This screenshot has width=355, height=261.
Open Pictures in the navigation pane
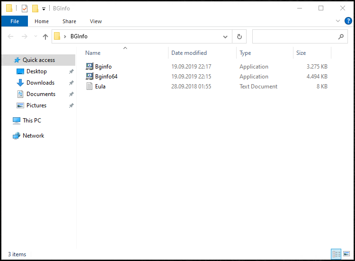(x=36, y=105)
